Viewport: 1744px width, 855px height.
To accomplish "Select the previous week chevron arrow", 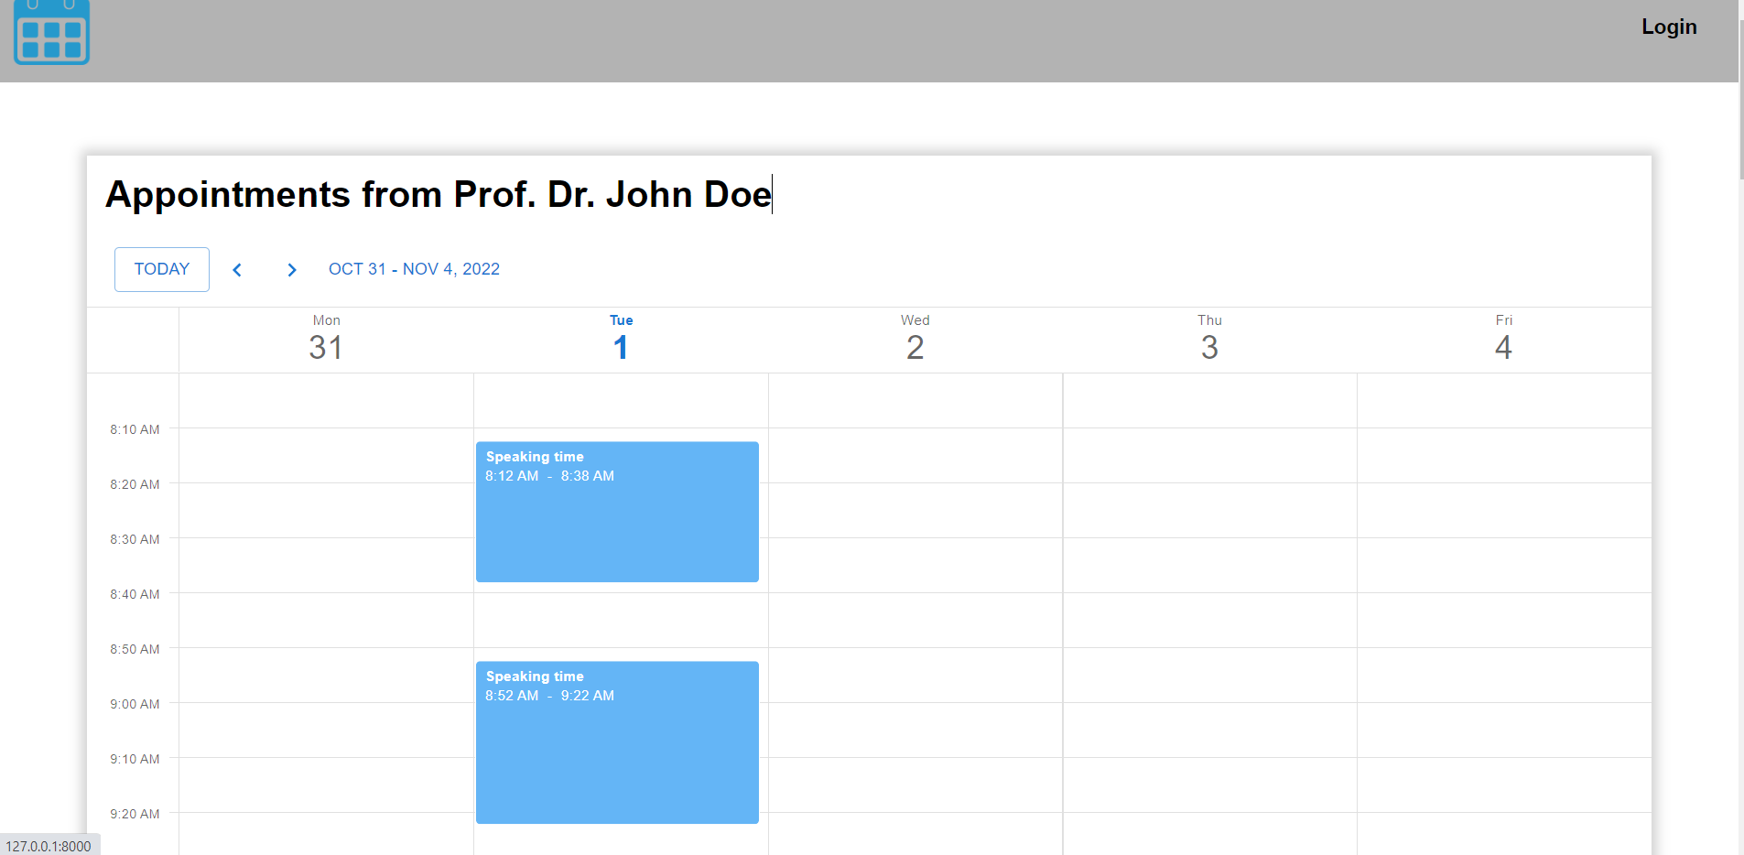I will pos(237,269).
